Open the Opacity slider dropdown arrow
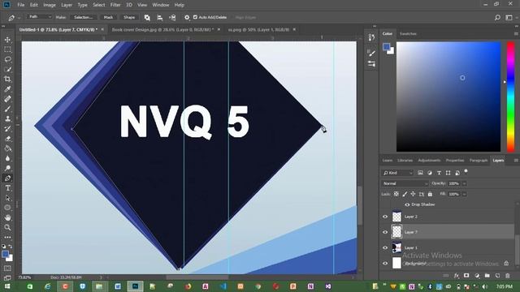The width and height of the screenshot is (520, 292). [464, 183]
